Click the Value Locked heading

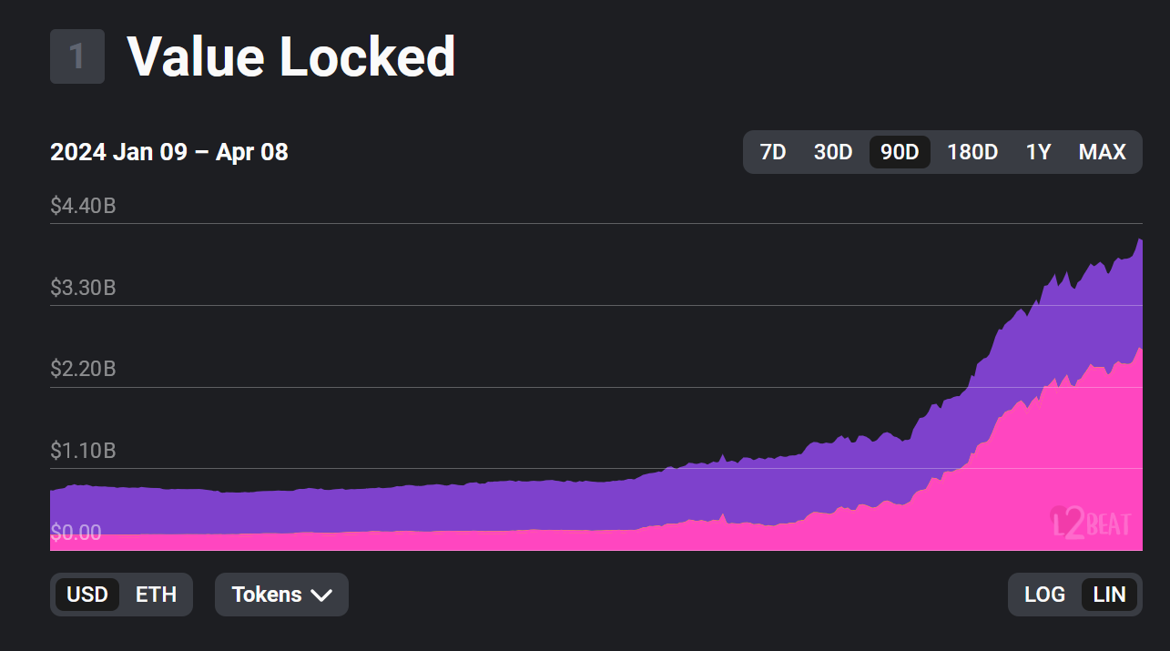pos(293,56)
